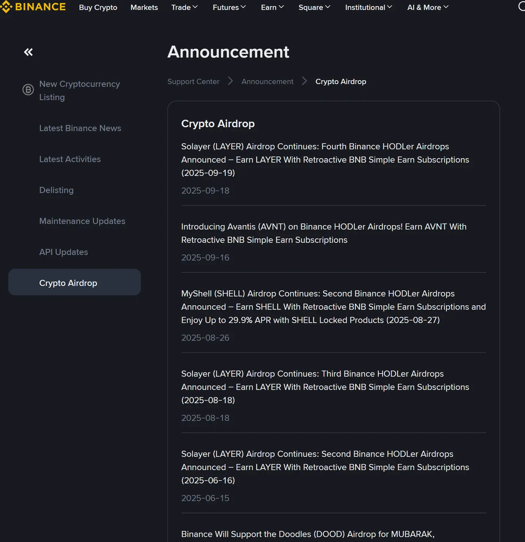Open Doodles (DOOD) Airdrop announcement
This screenshot has width=525, height=542.
coord(308,534)
